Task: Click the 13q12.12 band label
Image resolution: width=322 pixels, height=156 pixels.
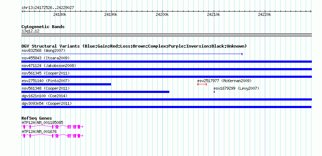Action: 30,31
